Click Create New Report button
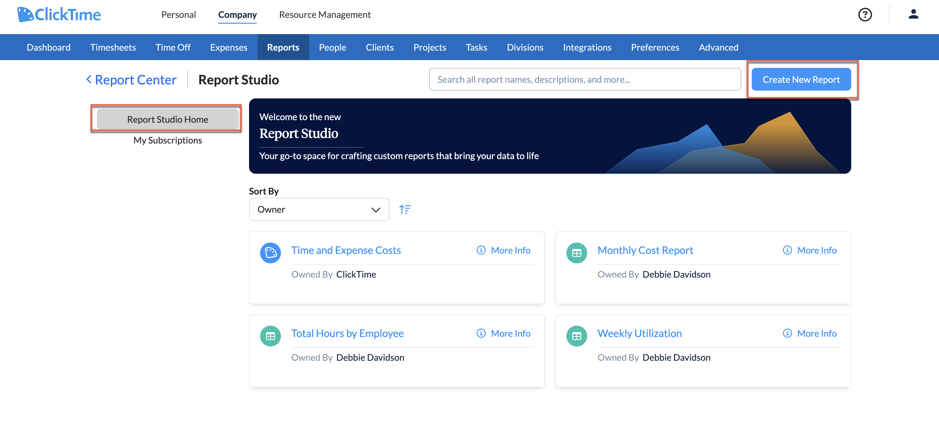The image size is (939, 439). pos(801,79)
